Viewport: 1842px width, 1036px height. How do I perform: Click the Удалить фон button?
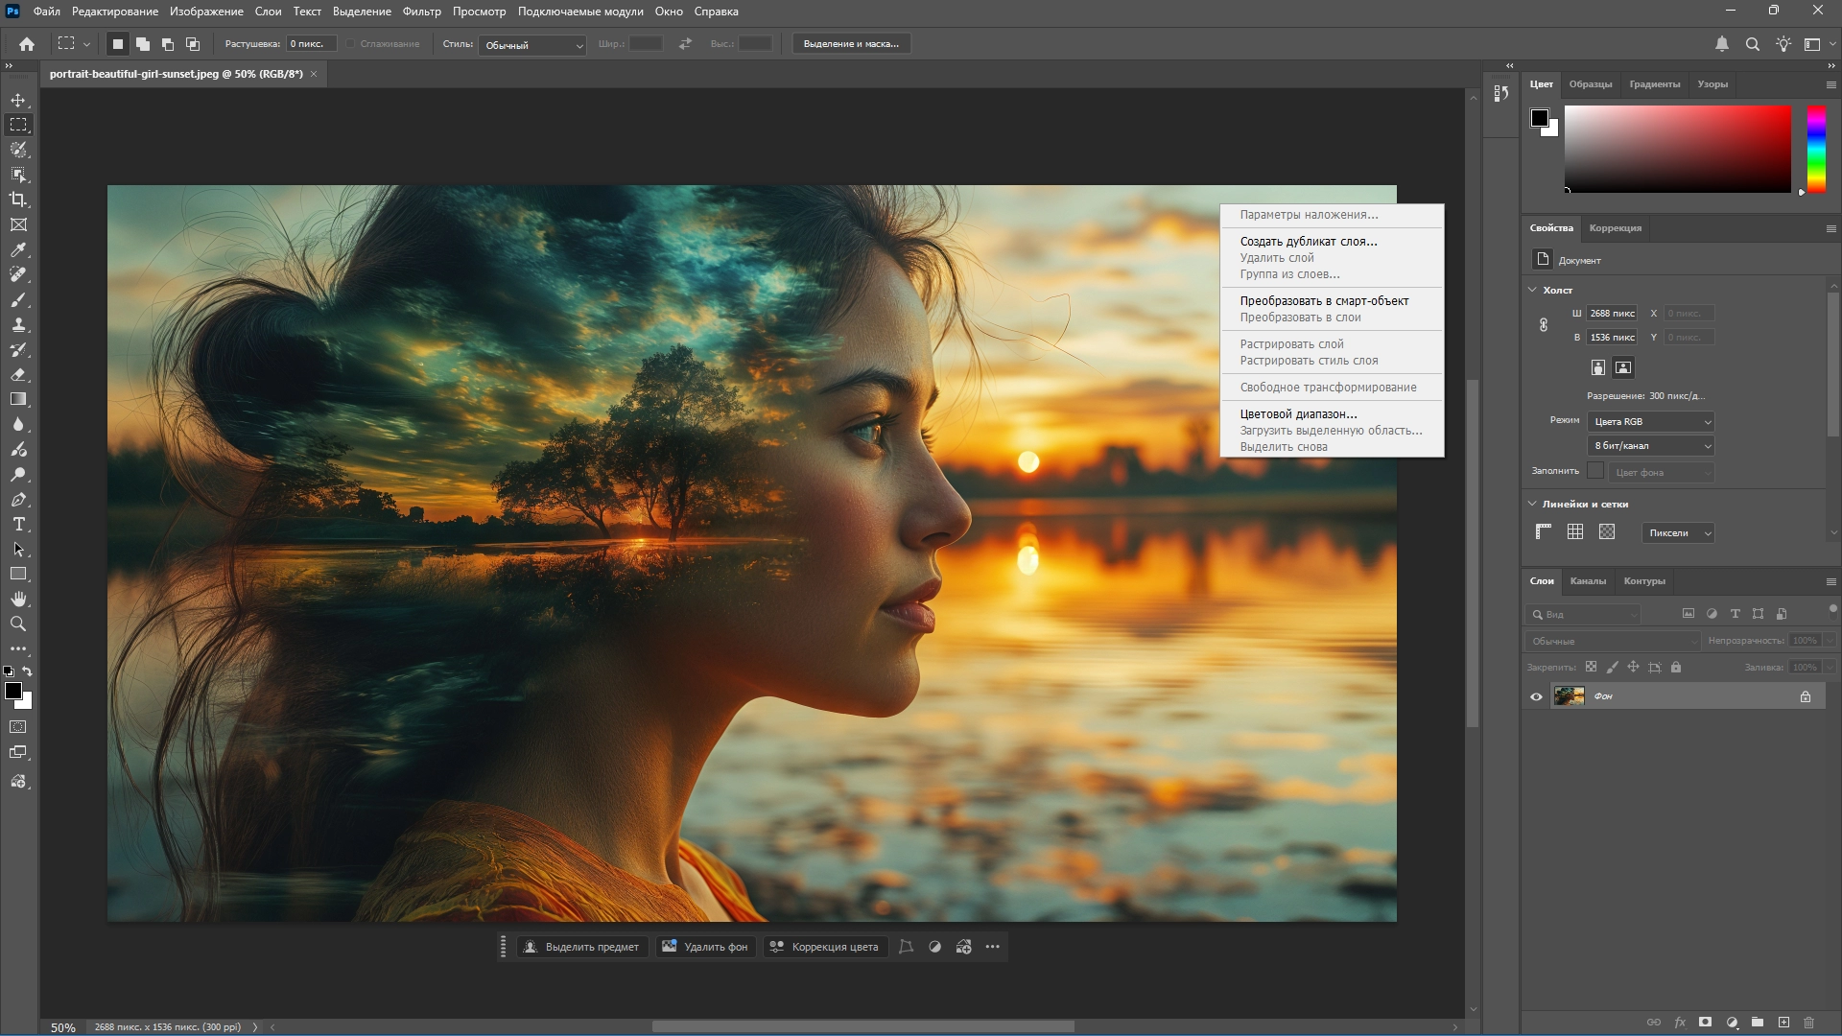point(705,947)
